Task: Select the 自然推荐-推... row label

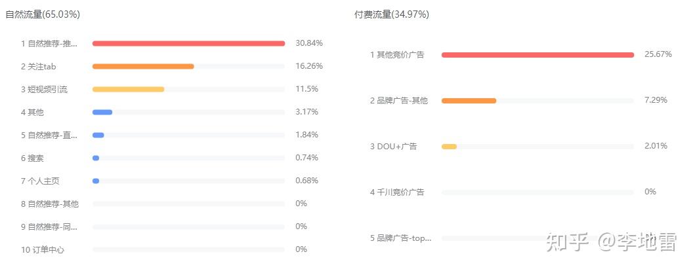Action: point(49,44)
